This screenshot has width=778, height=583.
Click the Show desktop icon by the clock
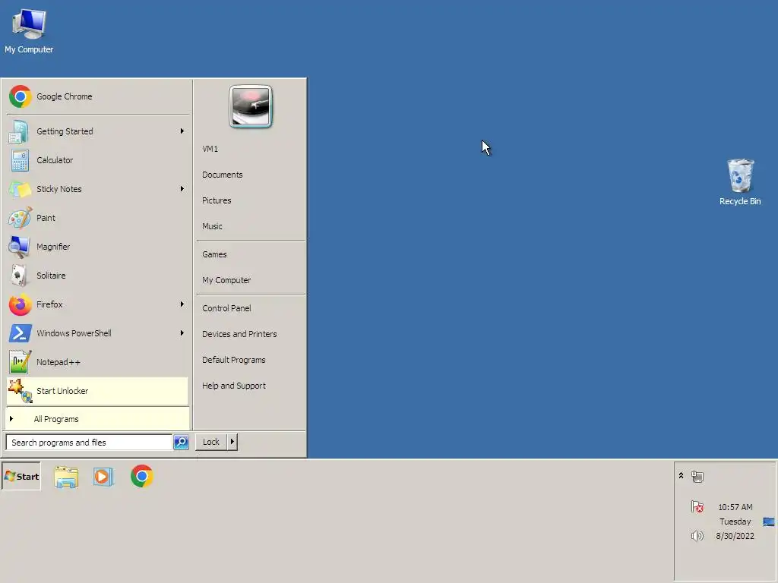[x=769, y=522]
